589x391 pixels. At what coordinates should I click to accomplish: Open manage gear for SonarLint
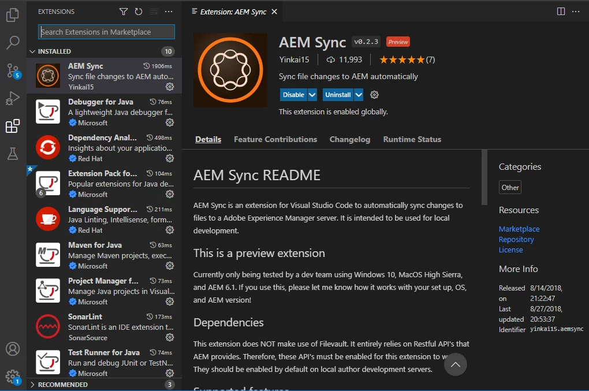pyautogui.click(x=170, y=337)
